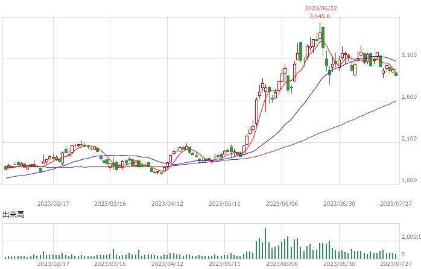Select the 2023/05/11 date label under price chart
This screenshot has height=269, width=421.
point(224,204)
